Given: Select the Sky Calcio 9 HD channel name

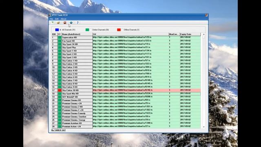Looking at the screenshot, I should click(70, 87).
